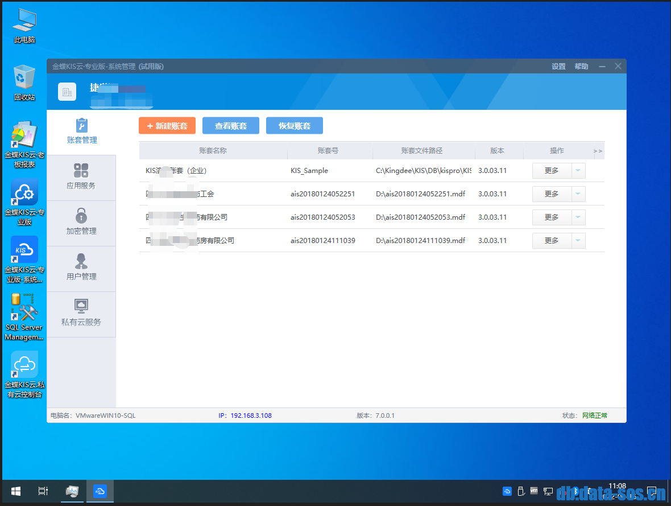This screenshot has width=671, height=506.
Task: Click the >> column expander in table header
Action: coord(598,151)
